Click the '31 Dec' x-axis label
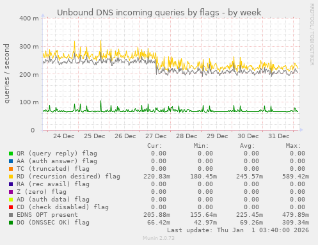The height and width of the screenshot is (245, 318). coord(279,136)
